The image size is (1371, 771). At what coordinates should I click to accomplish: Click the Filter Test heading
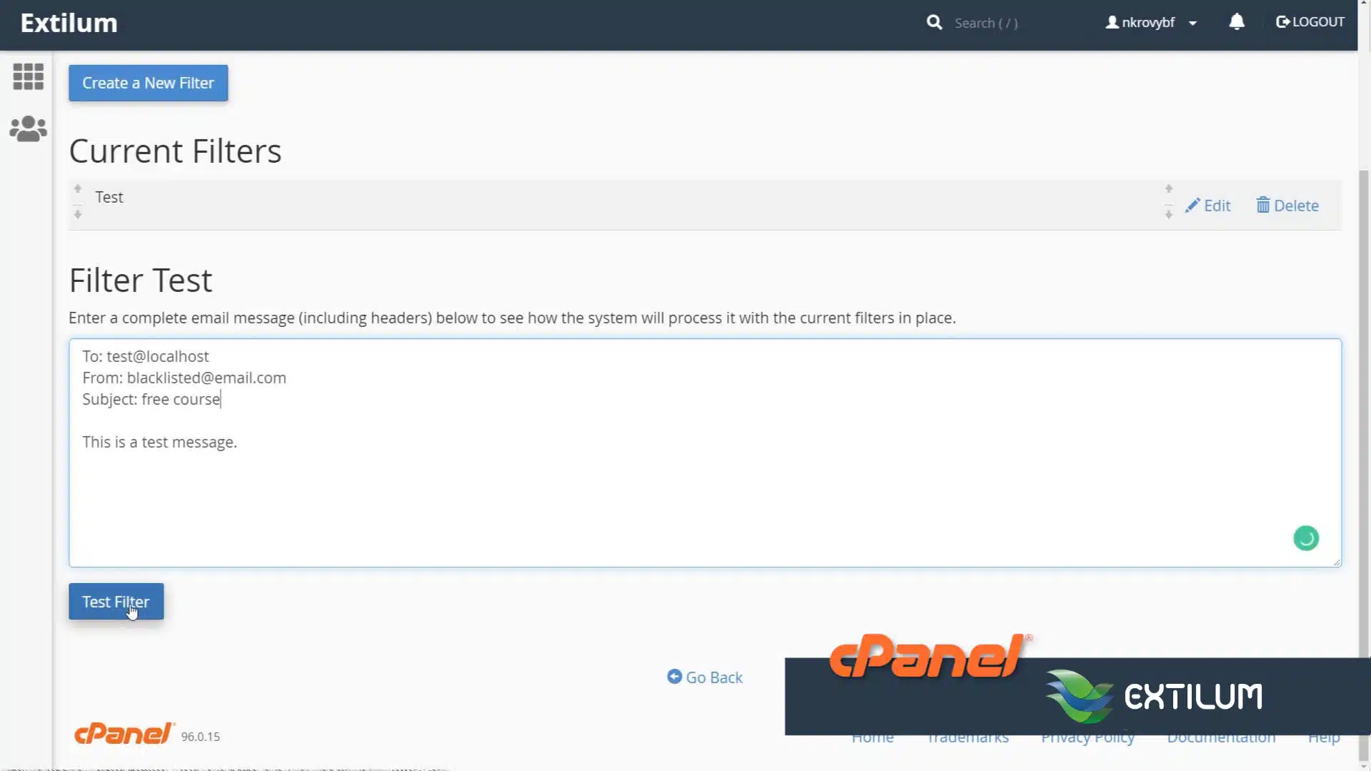coord(141,281)
